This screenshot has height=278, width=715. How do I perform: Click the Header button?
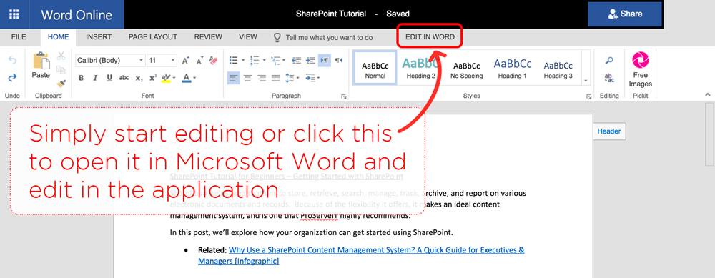(x=609, y=131)
